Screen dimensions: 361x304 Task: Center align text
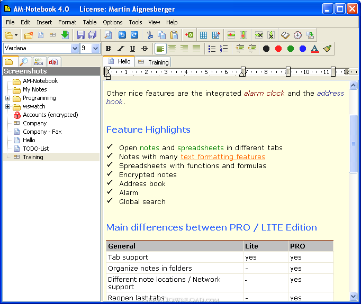click(172, 49)
